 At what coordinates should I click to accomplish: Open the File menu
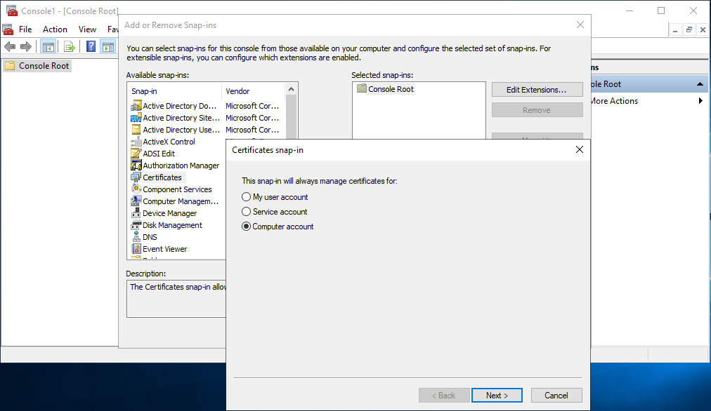[25, 29]
